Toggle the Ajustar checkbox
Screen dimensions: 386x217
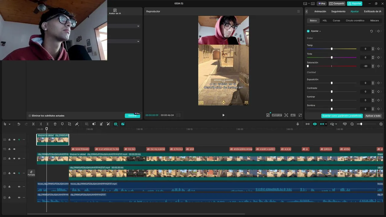pyautogui.click(x=308, y=31)
